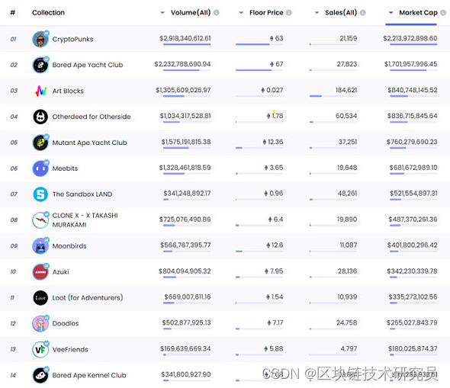Select the sales count 24,758

point(347,322)
